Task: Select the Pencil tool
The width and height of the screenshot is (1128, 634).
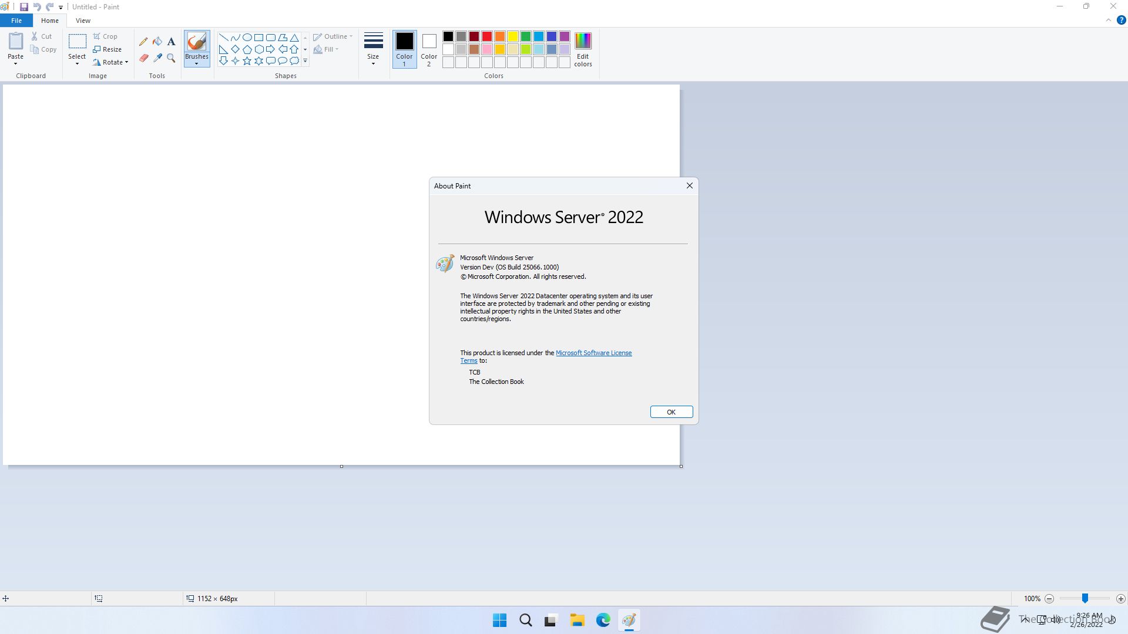Action: point(143,42)
